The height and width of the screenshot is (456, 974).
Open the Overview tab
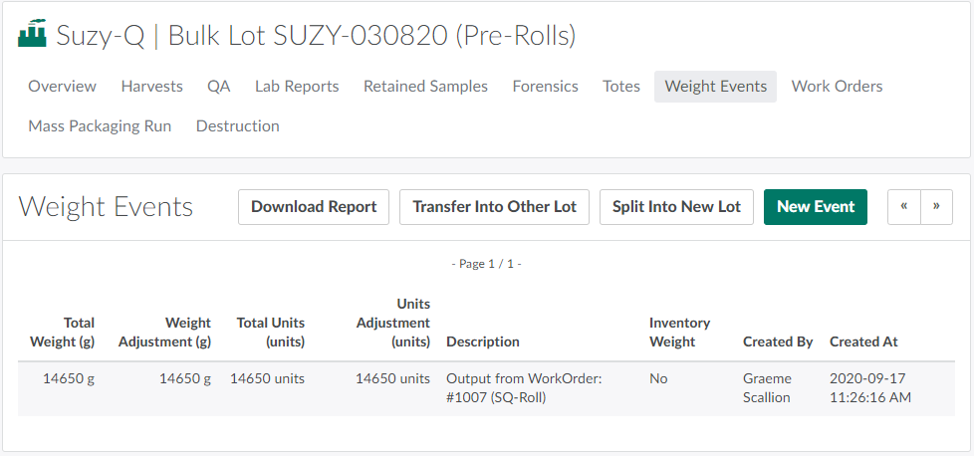[62, 87]
